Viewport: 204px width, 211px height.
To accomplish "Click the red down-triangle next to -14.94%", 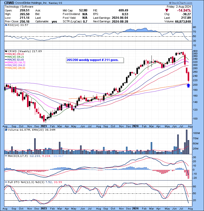I will 167,10.
